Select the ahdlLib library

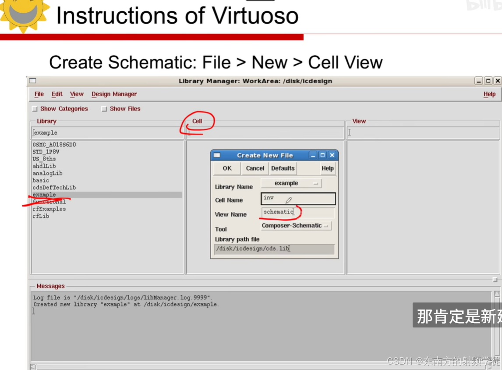coord(44,166)
